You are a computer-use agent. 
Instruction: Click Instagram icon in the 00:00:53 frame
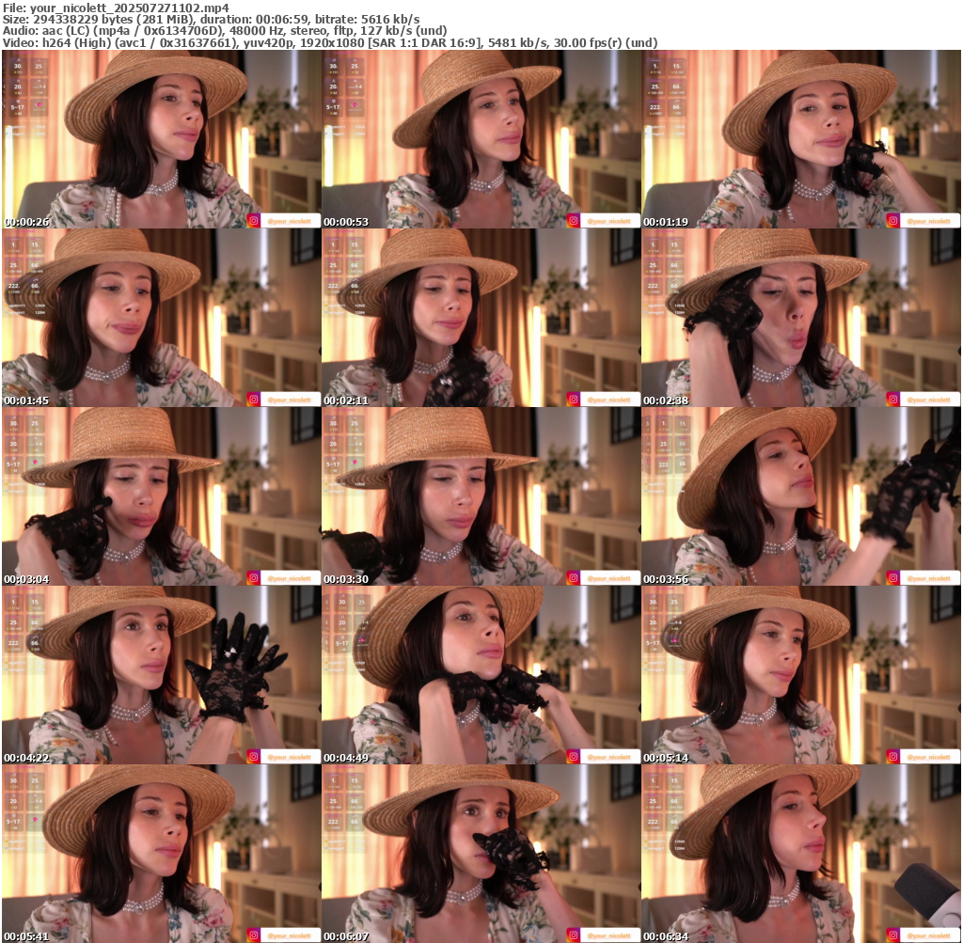[573, 221]
